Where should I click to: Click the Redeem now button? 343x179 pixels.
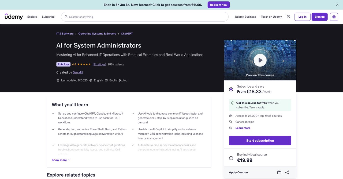tap(219, 5)
